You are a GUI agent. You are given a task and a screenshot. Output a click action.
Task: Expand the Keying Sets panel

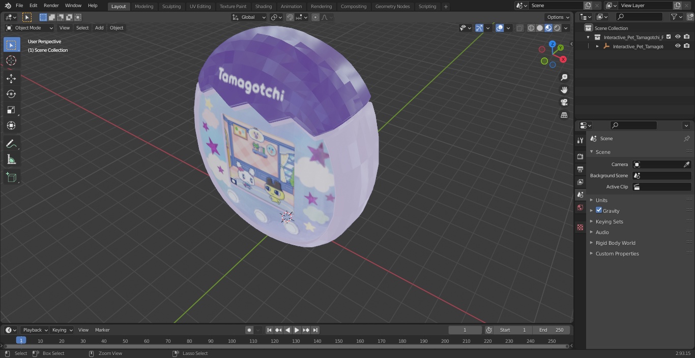pyautogui.click(x=609, y=221)
